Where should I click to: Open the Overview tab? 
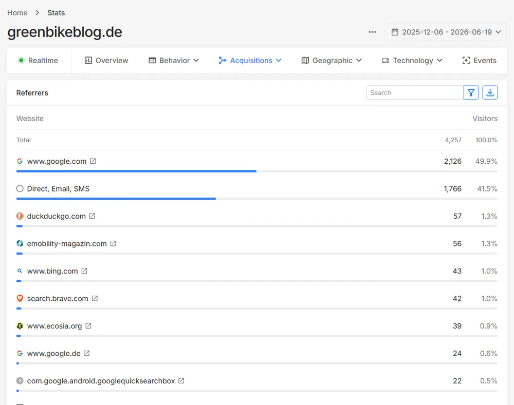tap(106, 61)
